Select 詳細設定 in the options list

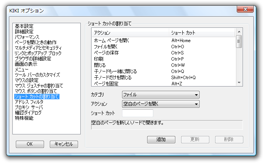(24, 32)
